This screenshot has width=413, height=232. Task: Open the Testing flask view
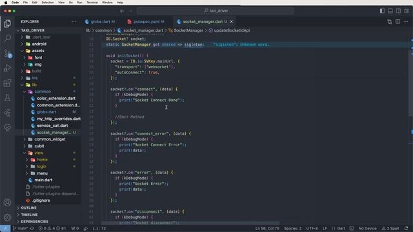pyautogui.click(x=7, y=98)
